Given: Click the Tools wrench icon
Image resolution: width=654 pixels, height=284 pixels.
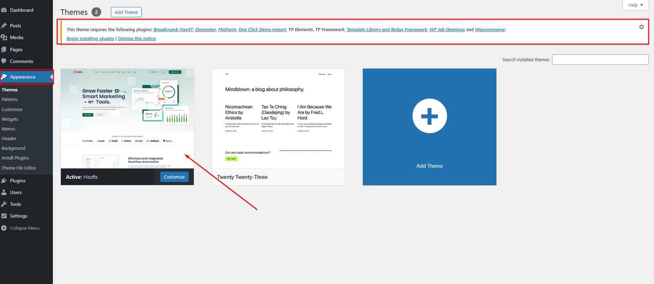Looking at the screenshot, I should pos(4,204).
